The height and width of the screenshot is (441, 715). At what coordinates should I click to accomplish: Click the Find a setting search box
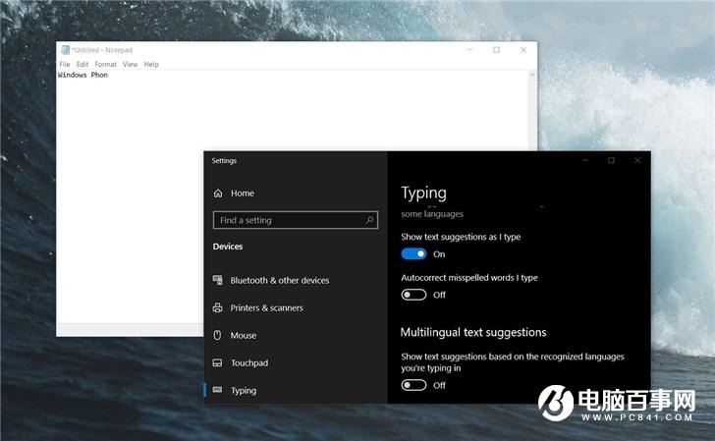coord(296,220)
